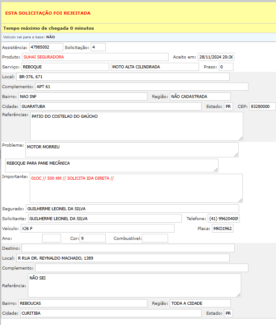Select the Região field showing TODA A CIDADE
Screen dimensions: 276x325
pyautogui.click(x=200, y=303)
